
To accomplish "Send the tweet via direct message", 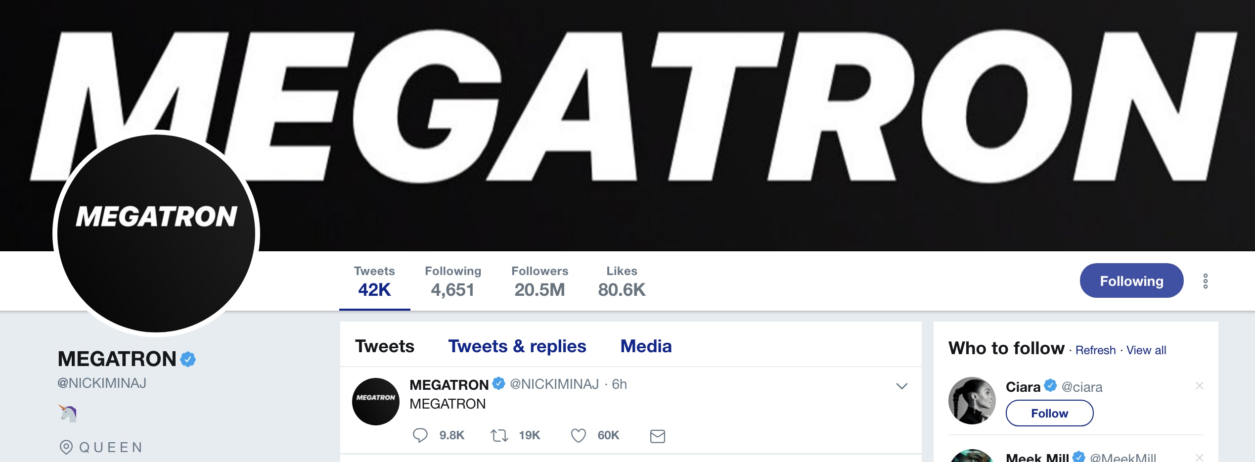I will point(657,436).
